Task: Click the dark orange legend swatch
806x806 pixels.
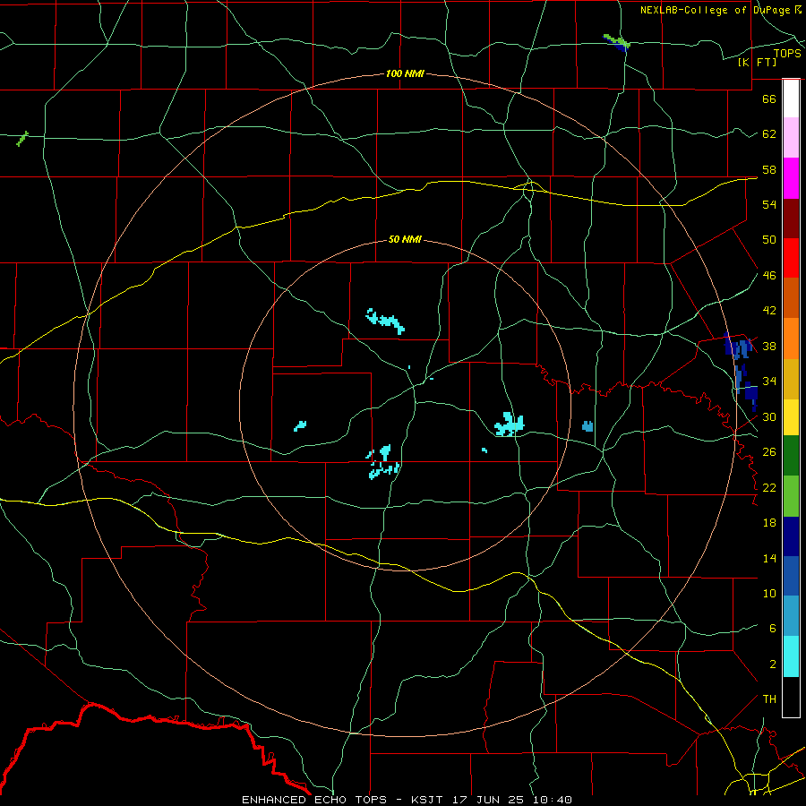Action: coord(791,298)
